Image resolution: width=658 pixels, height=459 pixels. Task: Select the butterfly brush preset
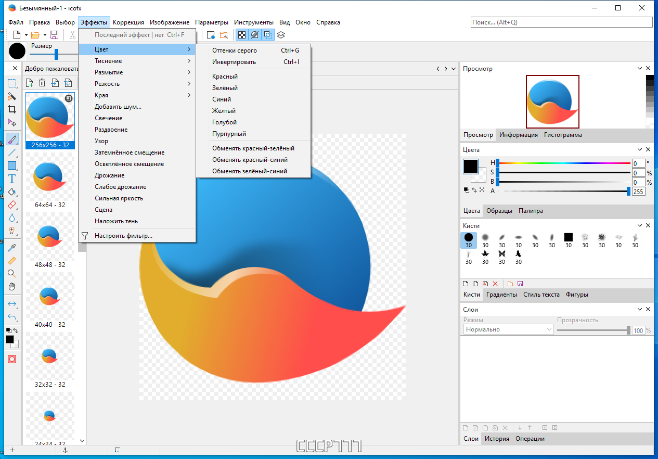pos(502,253)
